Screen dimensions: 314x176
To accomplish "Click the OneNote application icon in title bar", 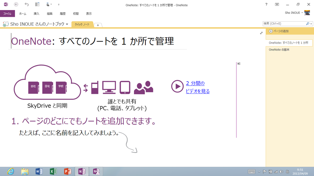I will [6, 4].
